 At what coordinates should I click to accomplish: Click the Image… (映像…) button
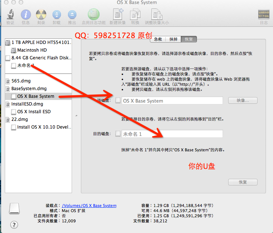[x=243, y=100]
